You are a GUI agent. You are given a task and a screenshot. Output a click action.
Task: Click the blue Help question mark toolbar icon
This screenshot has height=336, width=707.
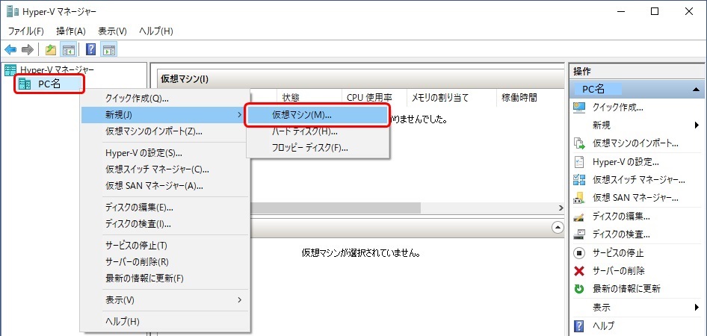[x=90, y=49]
